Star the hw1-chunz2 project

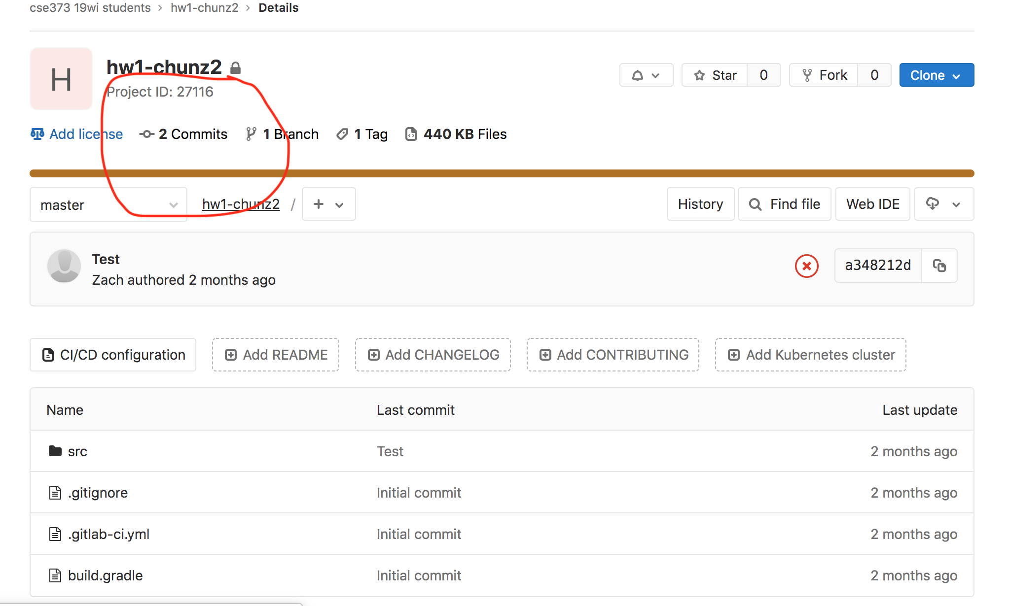[714, 75]
